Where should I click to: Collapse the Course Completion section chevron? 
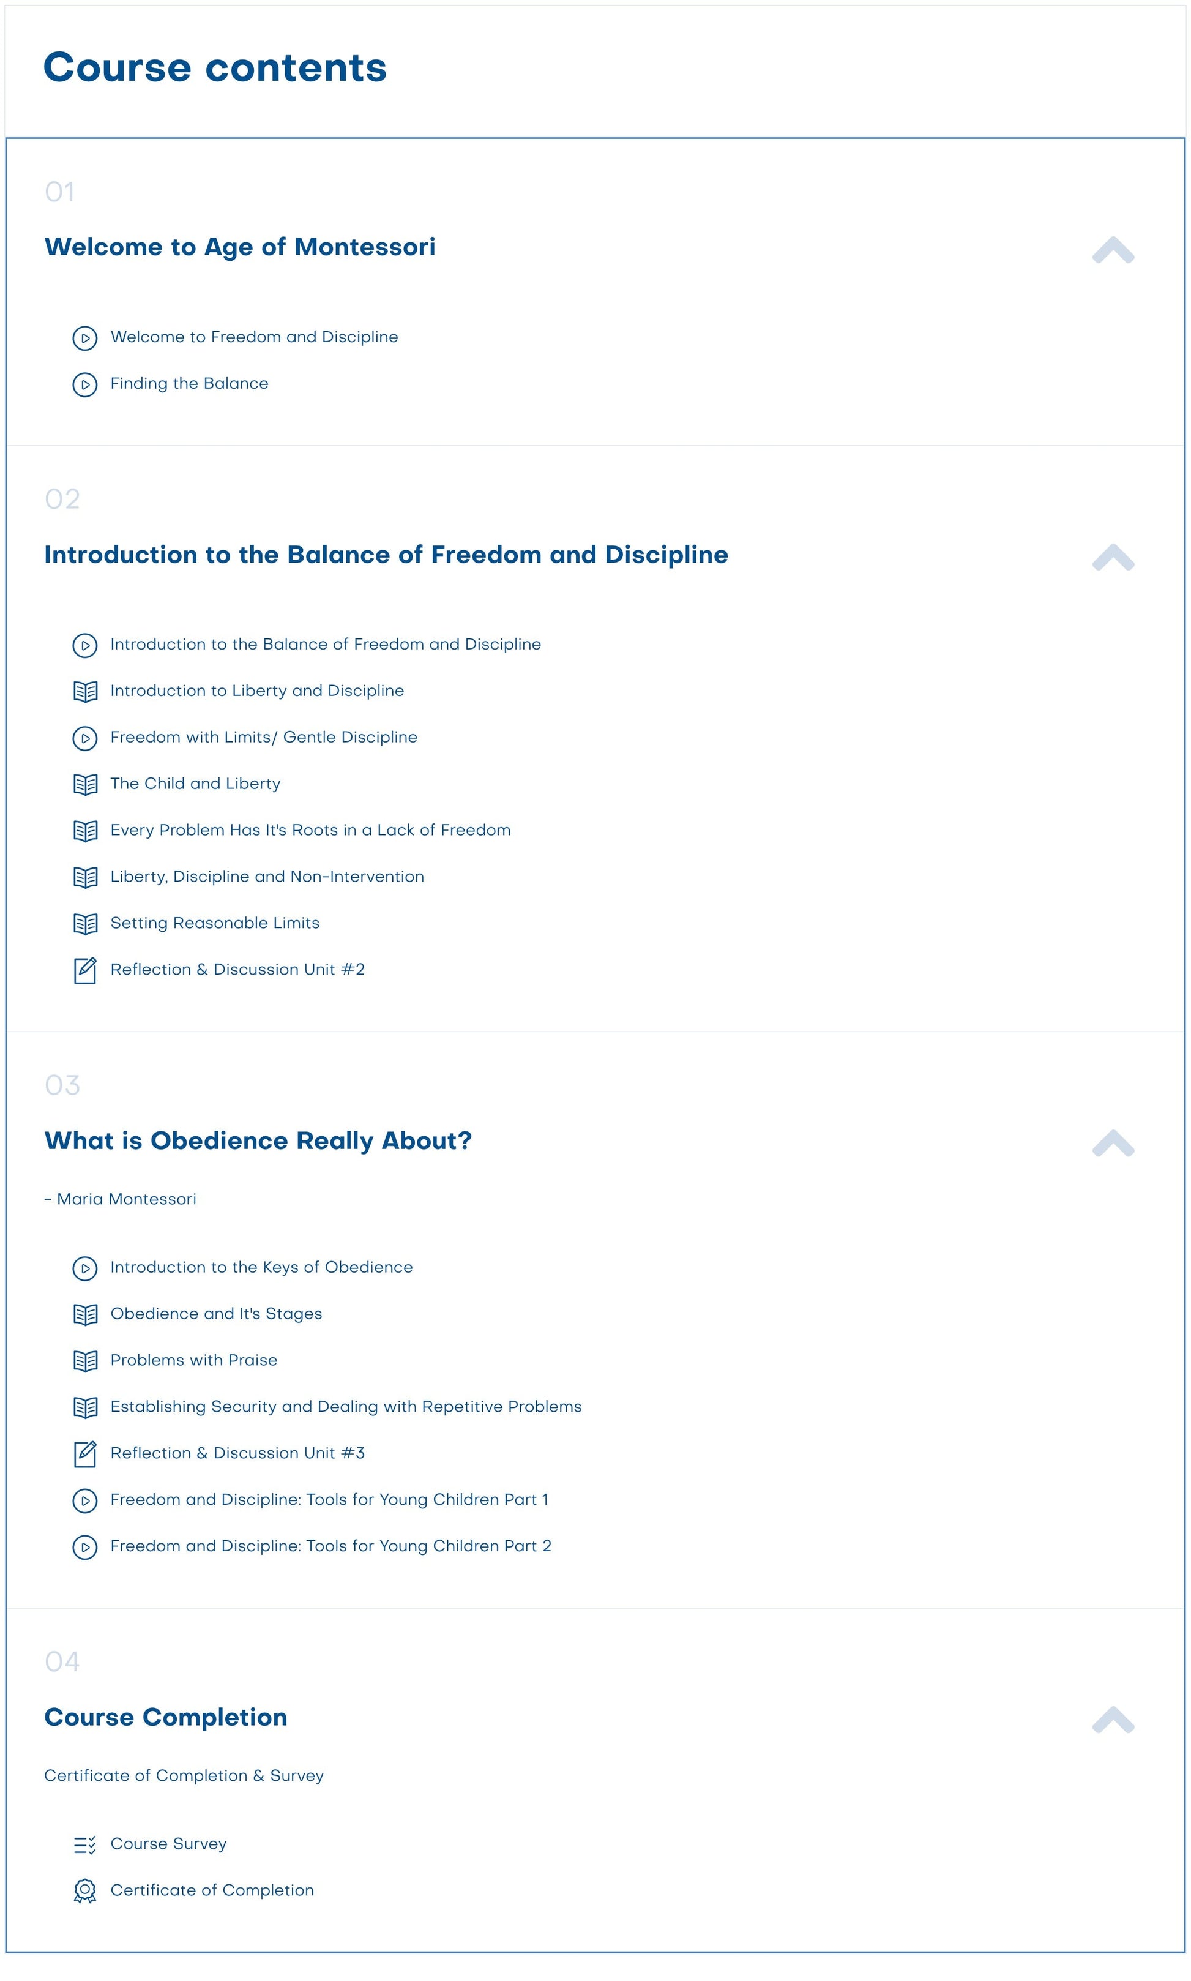coord(1113,1720)
